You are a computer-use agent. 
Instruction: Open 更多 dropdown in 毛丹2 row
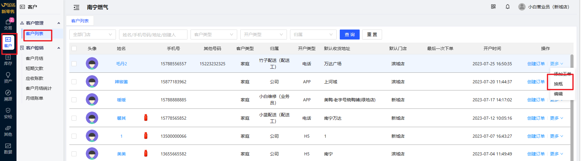point(556,64)
